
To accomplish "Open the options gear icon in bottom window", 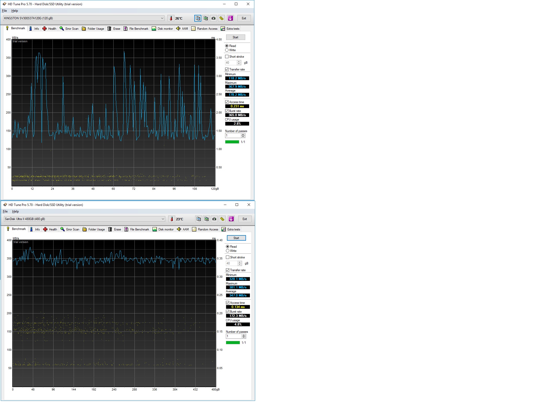I will coord(222,219).
